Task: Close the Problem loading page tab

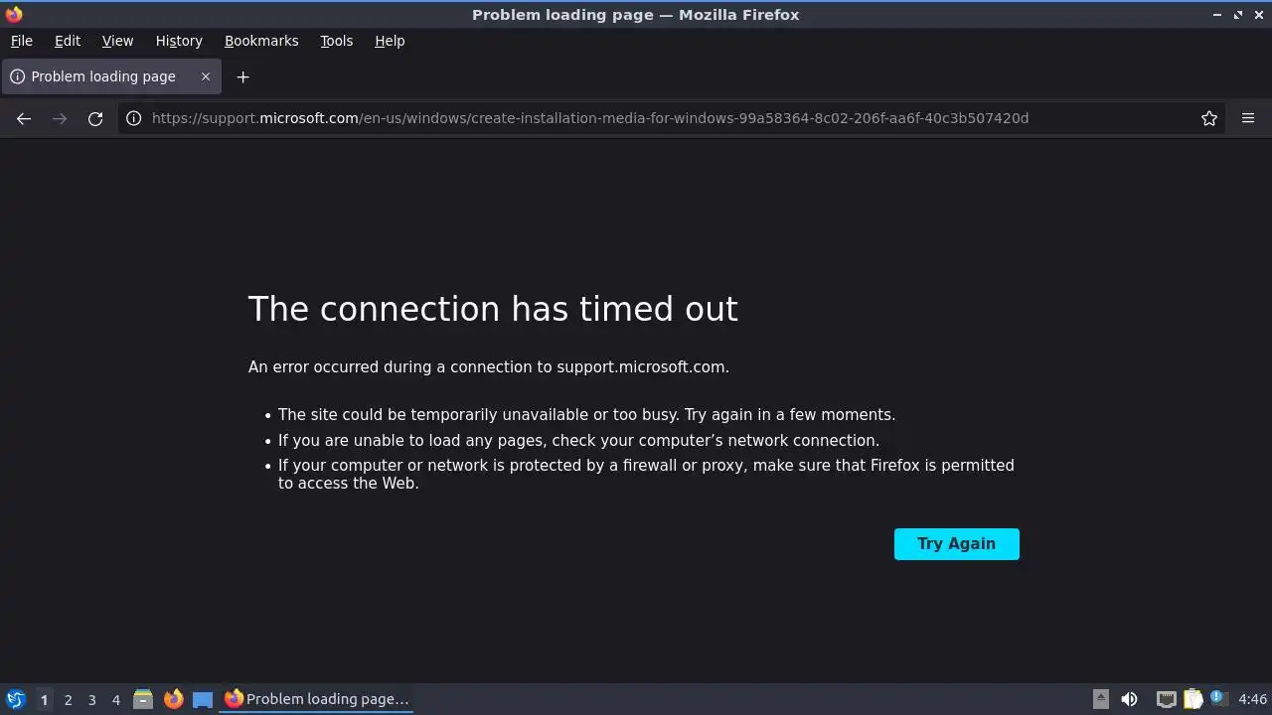Action: click(x=206, y=76)
